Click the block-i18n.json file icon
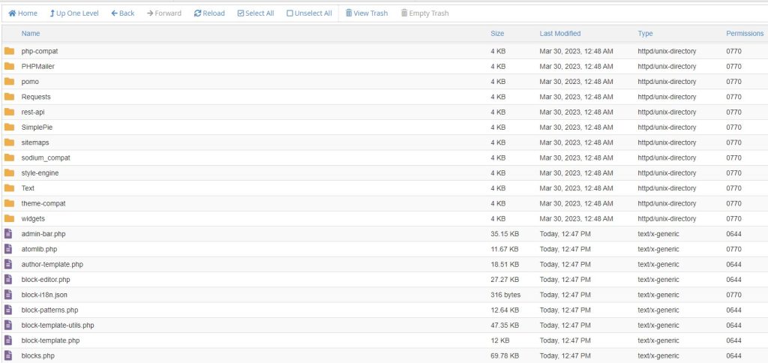This screenshot has height=363, width=768. [7, 295]
